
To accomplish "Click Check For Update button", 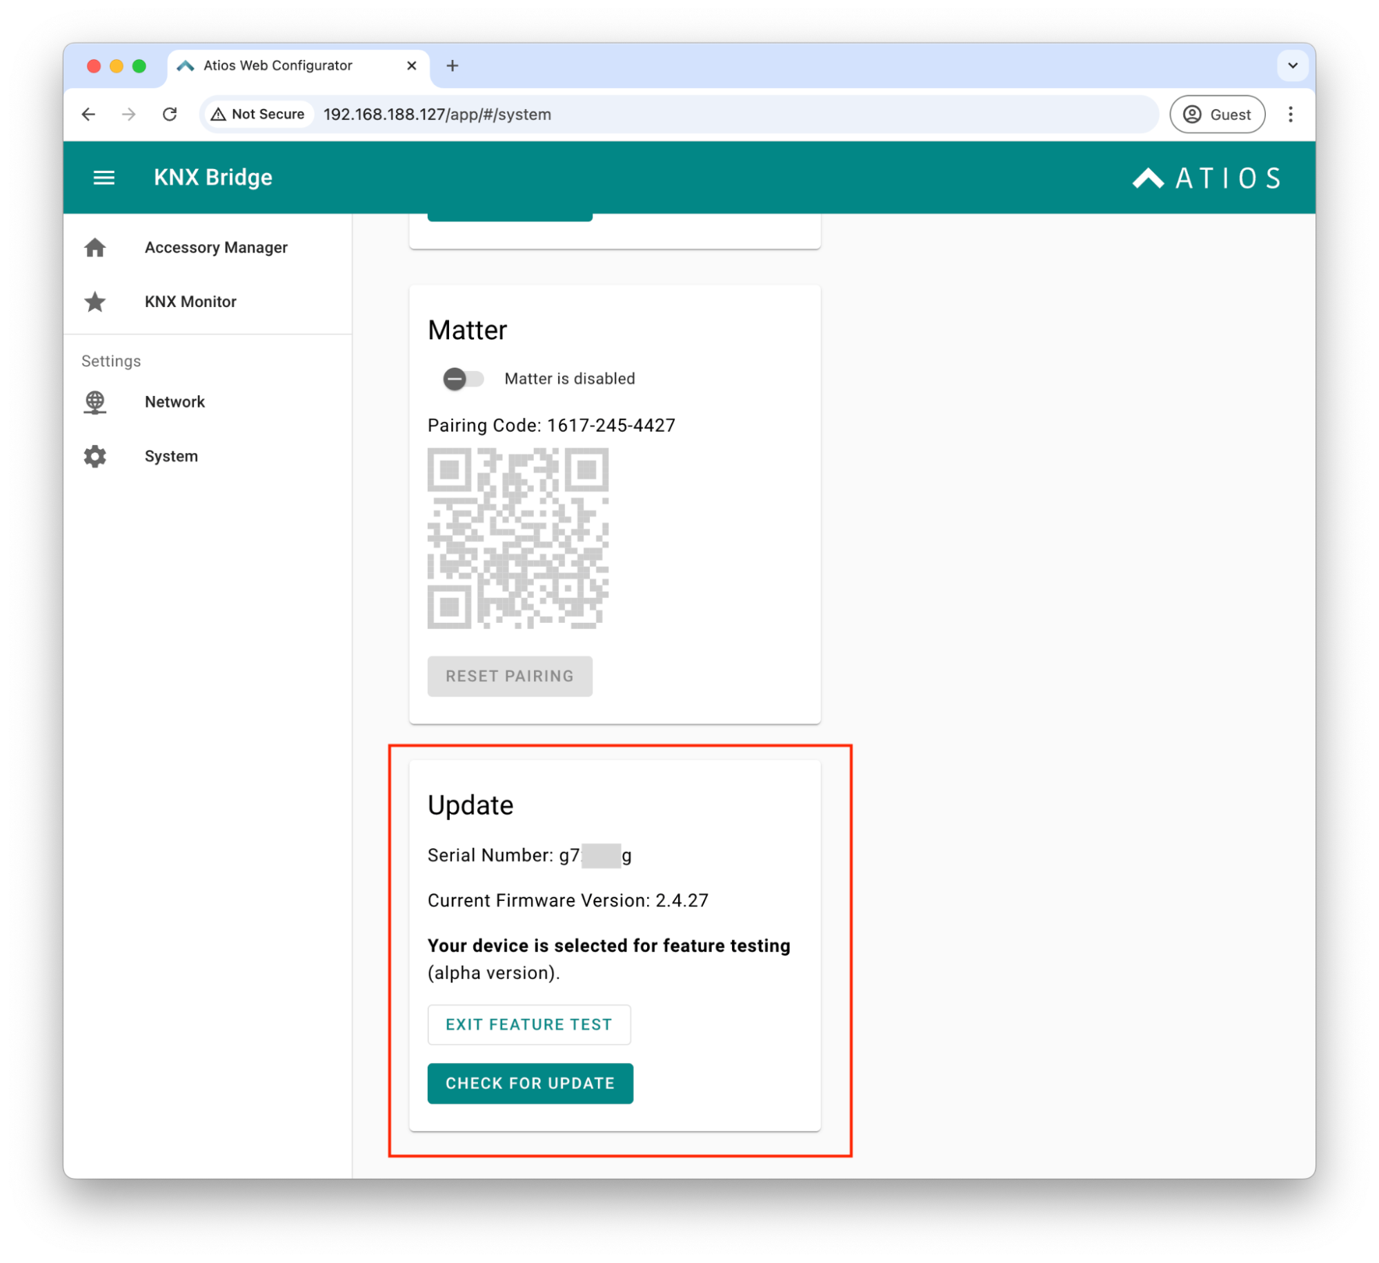I will click(x=530, y=1082).
